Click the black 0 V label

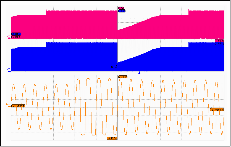point(114,66)
